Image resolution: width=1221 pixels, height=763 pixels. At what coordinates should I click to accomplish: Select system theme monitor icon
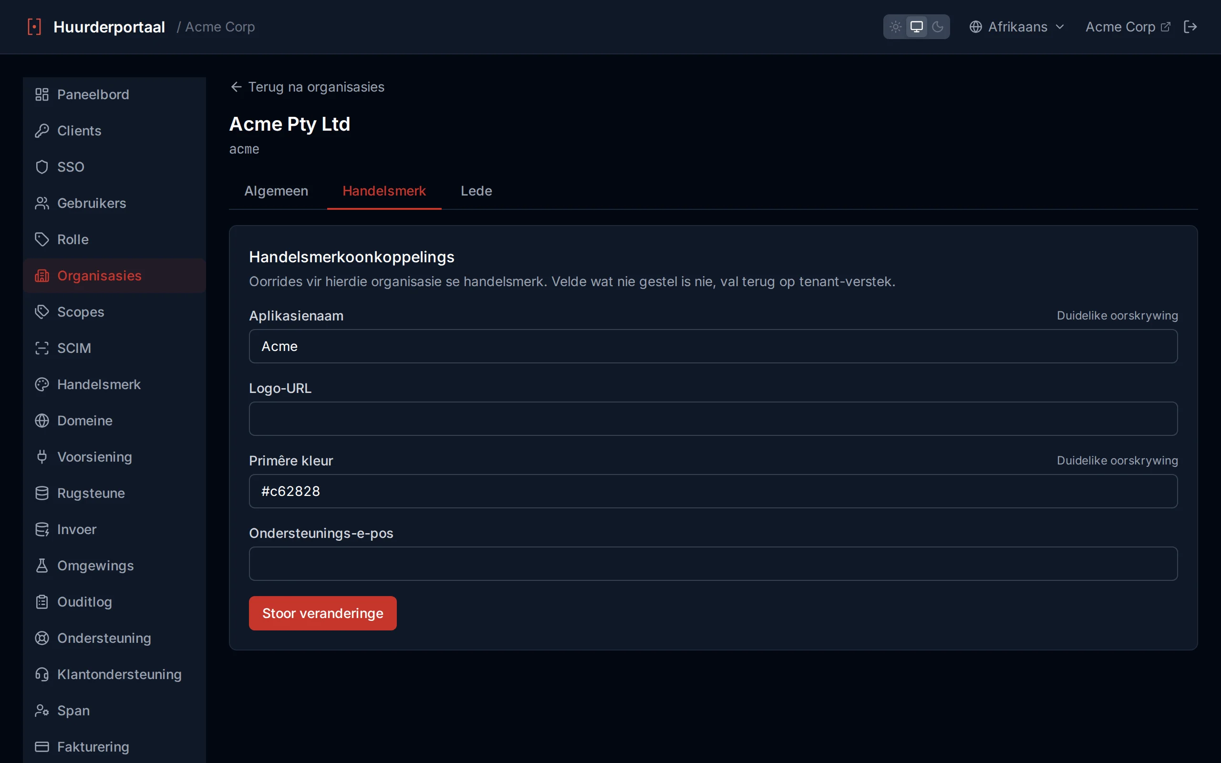(x=916, y=27)
